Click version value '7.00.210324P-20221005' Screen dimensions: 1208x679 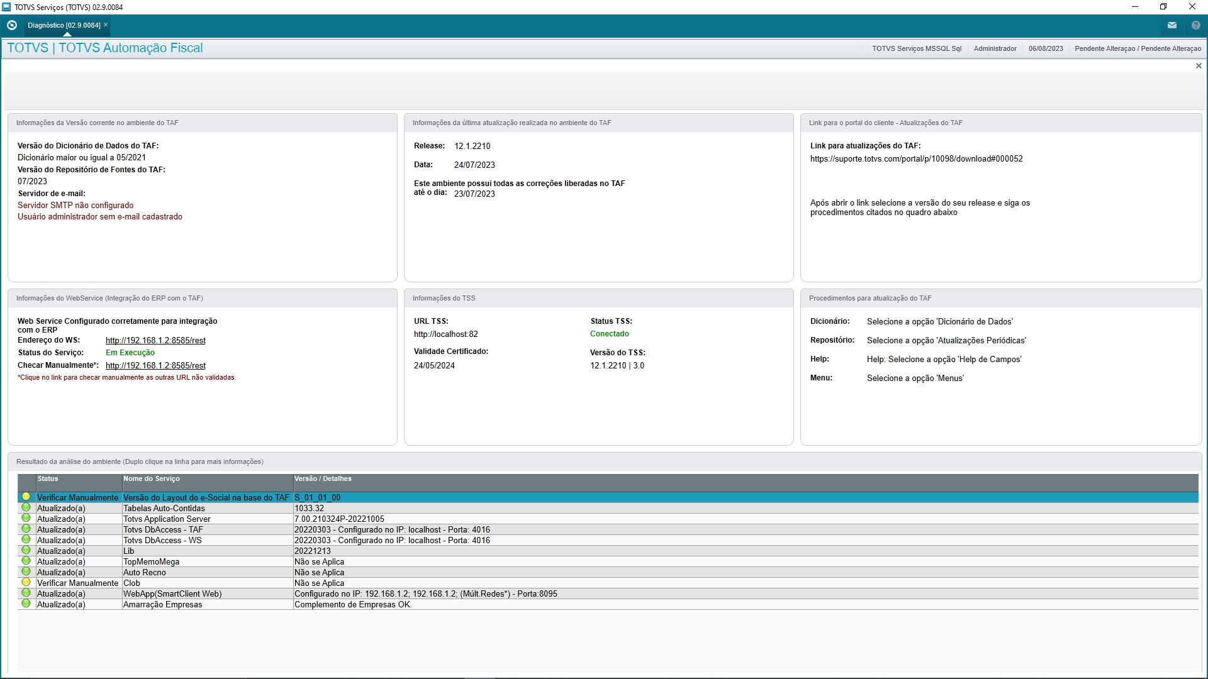(339, 519)
